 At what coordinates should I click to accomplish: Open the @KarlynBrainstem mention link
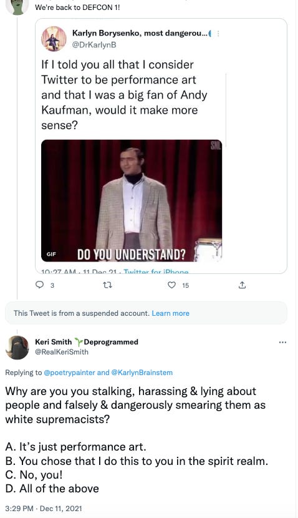pos(142,373)
